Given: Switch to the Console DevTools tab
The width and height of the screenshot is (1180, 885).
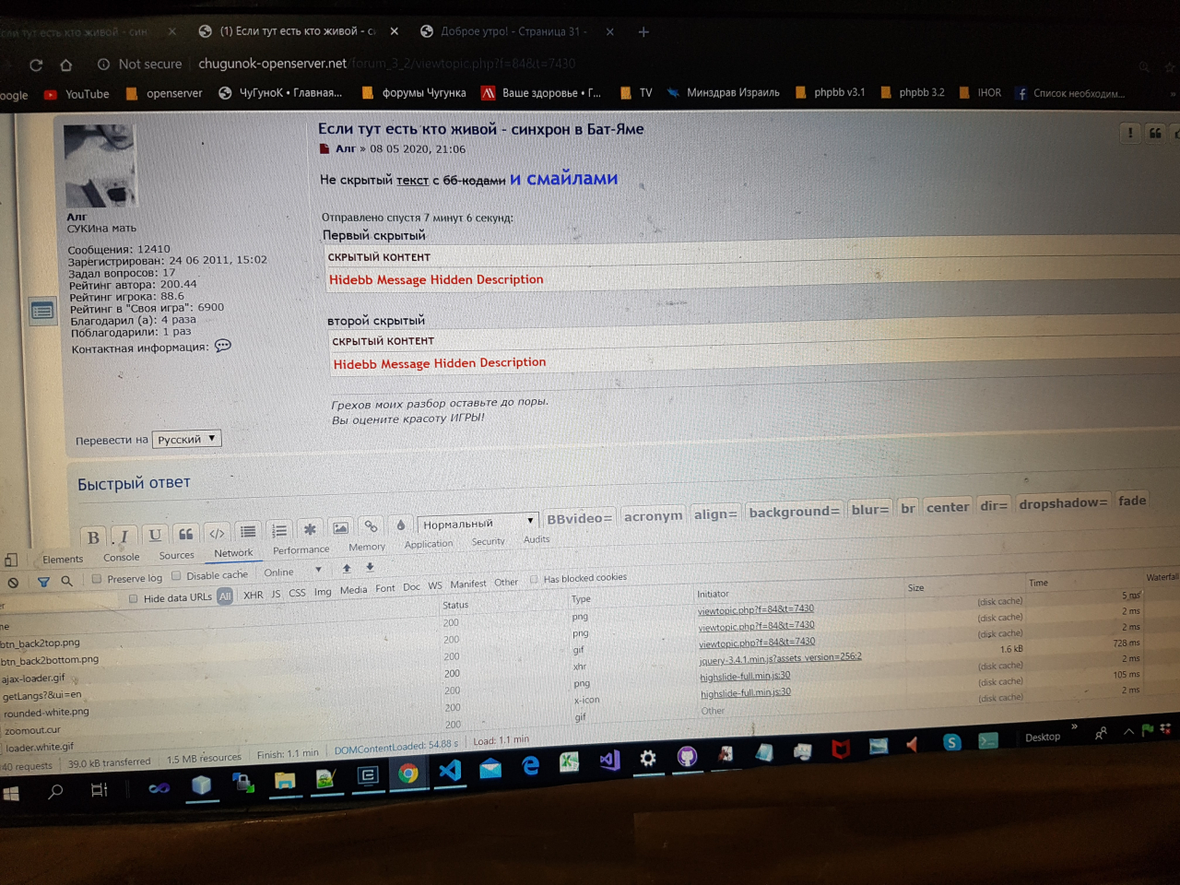Looking at the screenshot, I should 122,558.
